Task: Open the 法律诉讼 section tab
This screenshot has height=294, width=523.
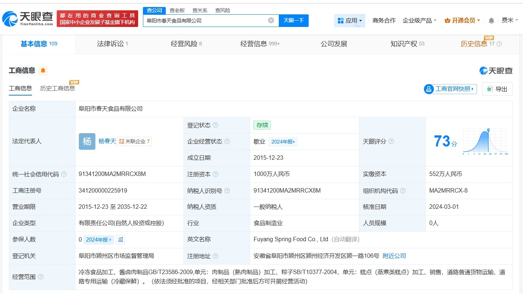Action: point(110,43)
